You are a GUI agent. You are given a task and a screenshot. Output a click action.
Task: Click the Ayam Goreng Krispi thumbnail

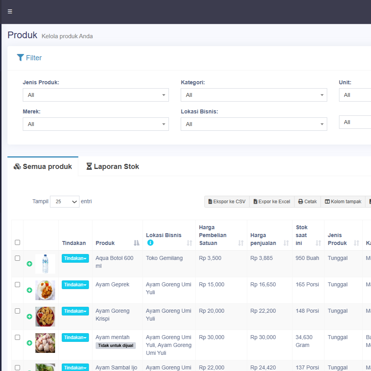tap(45, 317)
